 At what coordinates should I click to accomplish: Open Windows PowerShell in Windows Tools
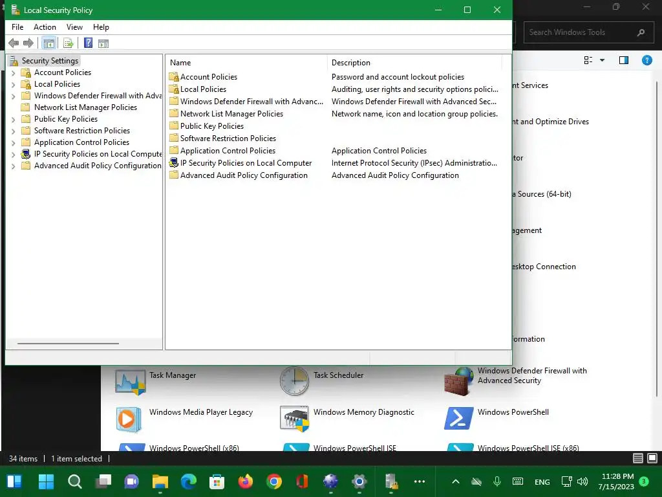point(496,419)
